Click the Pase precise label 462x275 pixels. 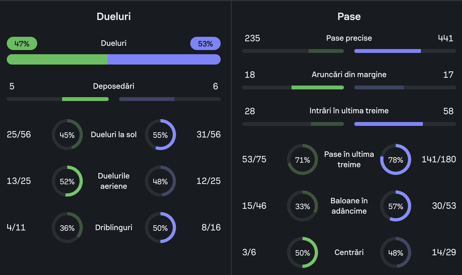[349, 38]
